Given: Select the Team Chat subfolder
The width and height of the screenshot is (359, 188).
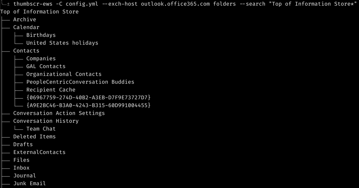Looking at the screenshot, I should pos(41,129).
